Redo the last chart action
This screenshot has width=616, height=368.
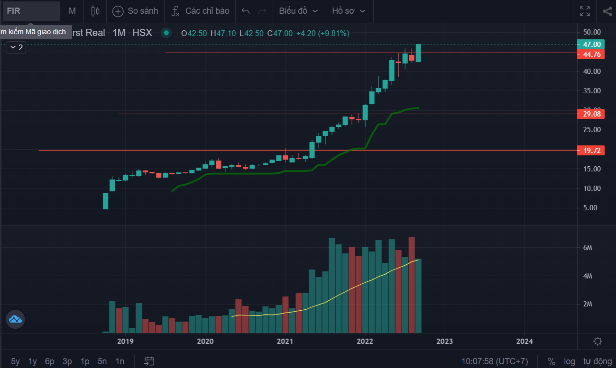262,11
